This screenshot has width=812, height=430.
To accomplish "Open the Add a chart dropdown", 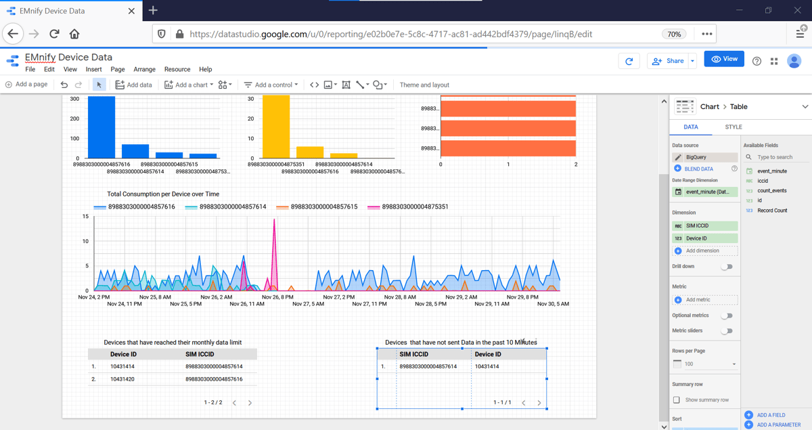I will [x=189, y=85].
